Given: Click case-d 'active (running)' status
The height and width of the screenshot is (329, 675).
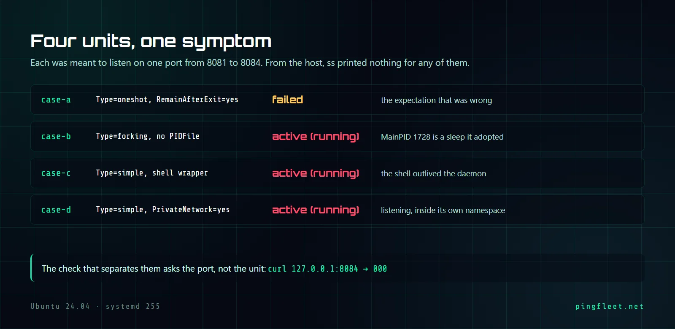Looking at the screenshot, I should point(316,210).
